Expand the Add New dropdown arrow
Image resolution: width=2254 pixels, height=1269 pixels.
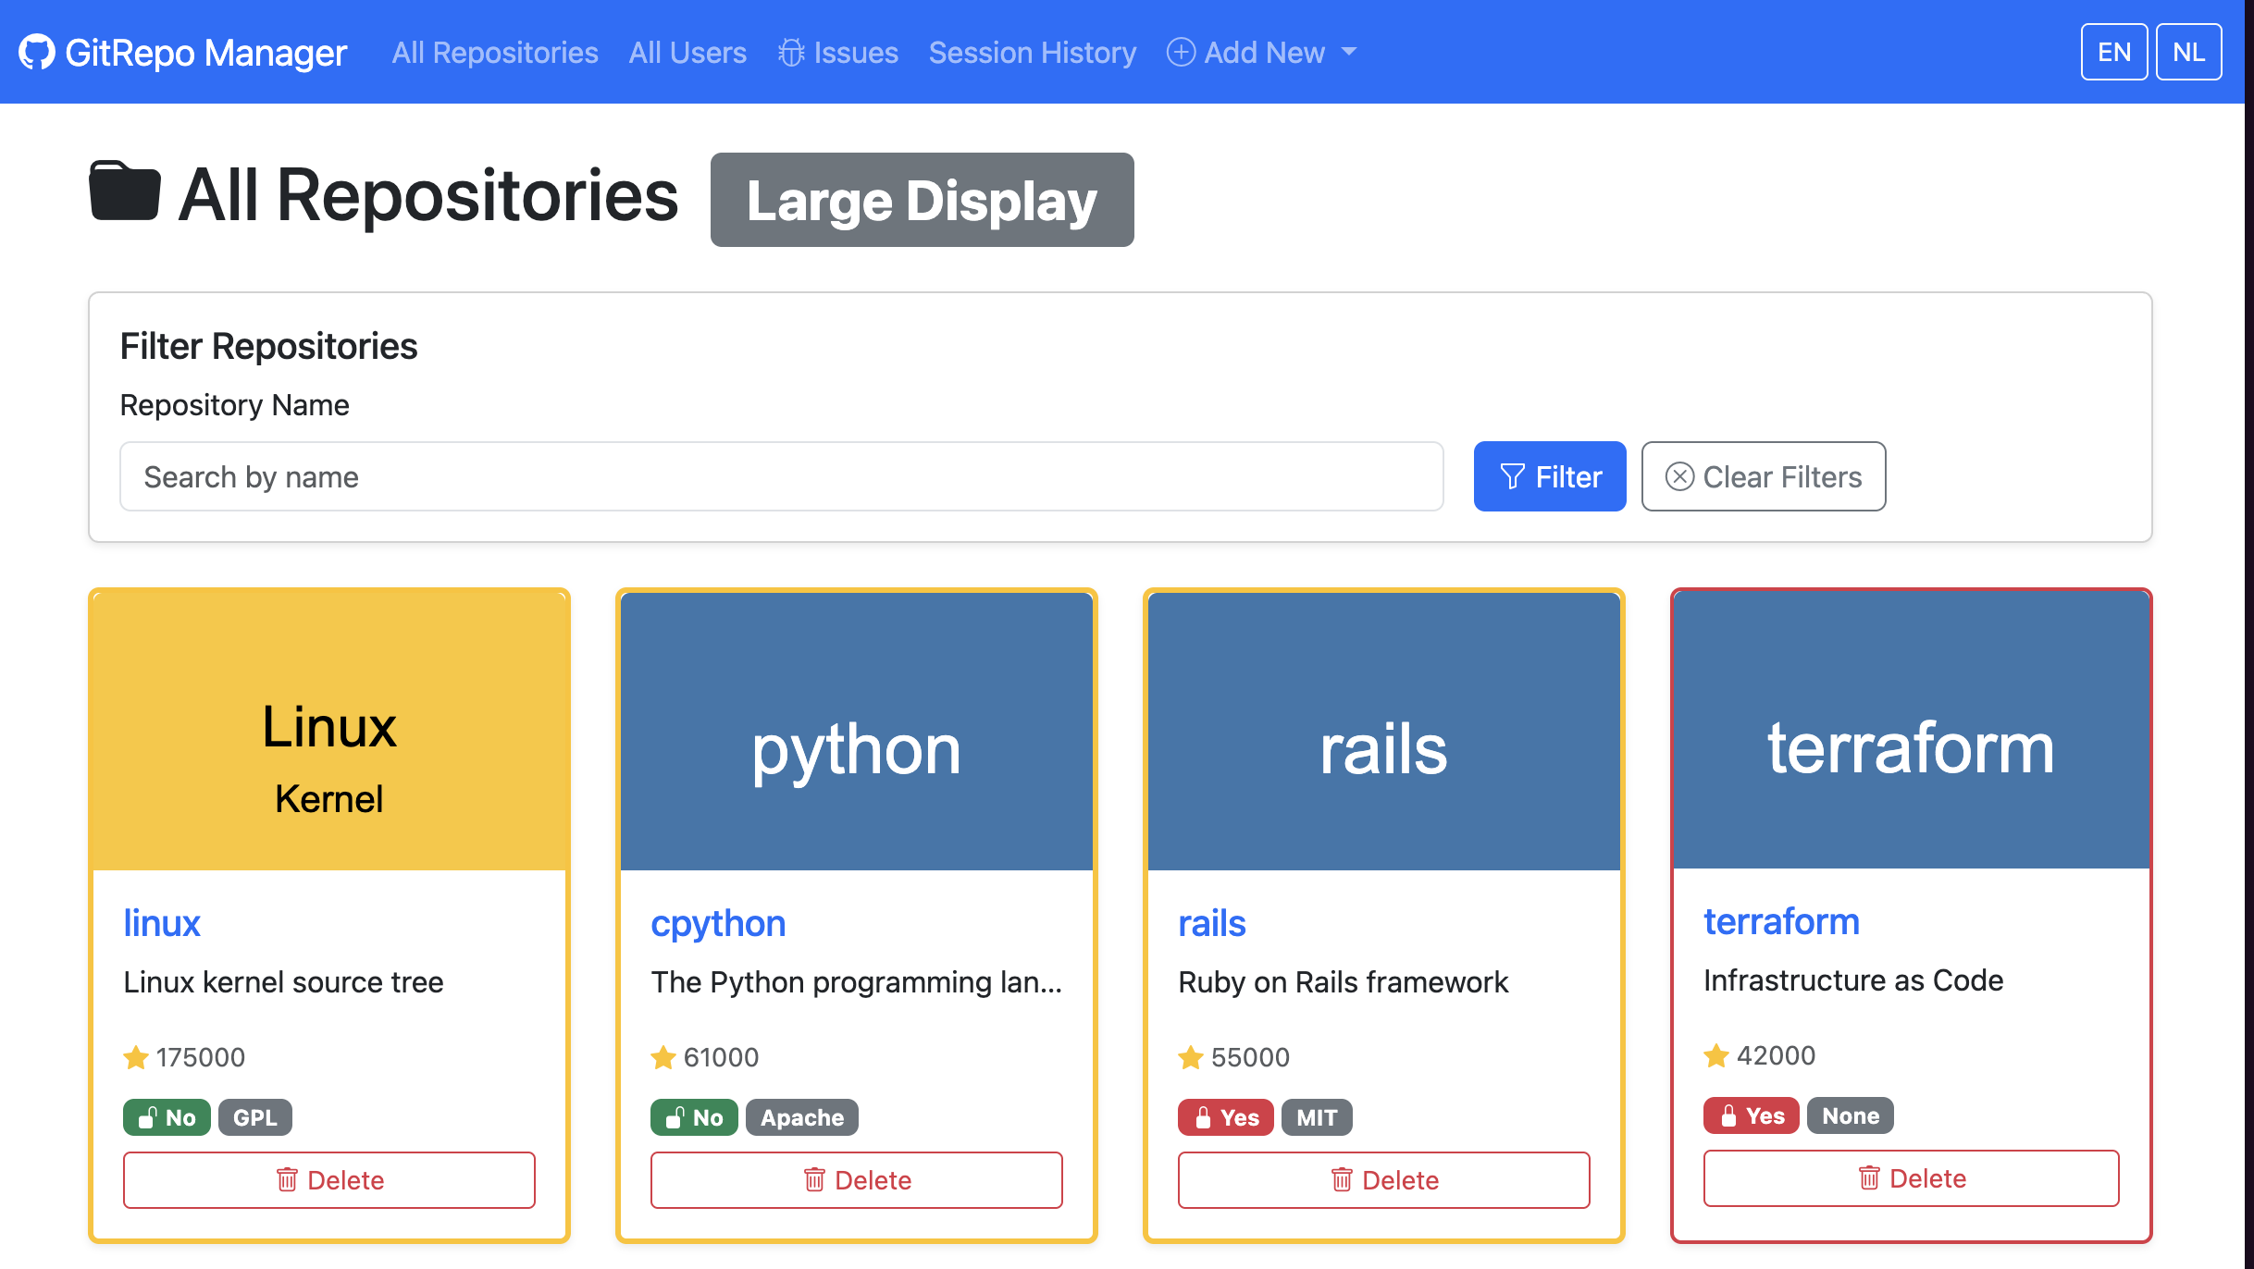coord(1349,52)
